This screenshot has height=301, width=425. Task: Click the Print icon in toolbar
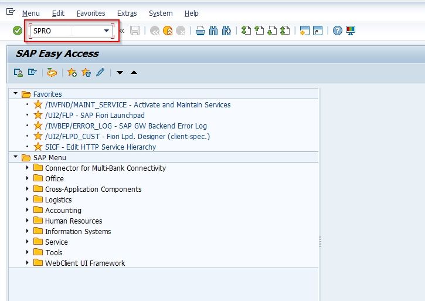tap(200, 31)
